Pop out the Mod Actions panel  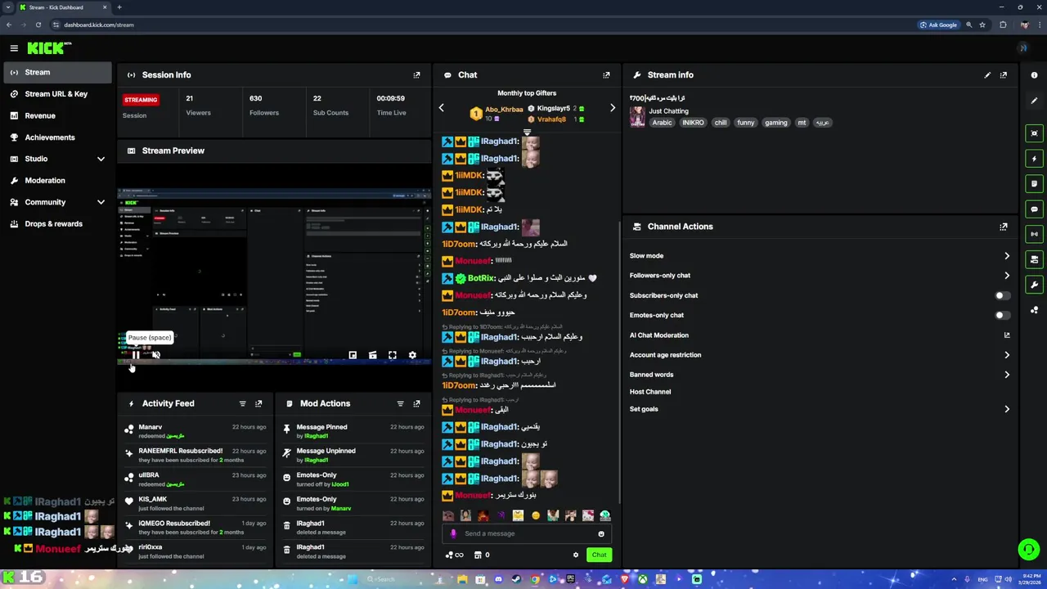(416, 403)
